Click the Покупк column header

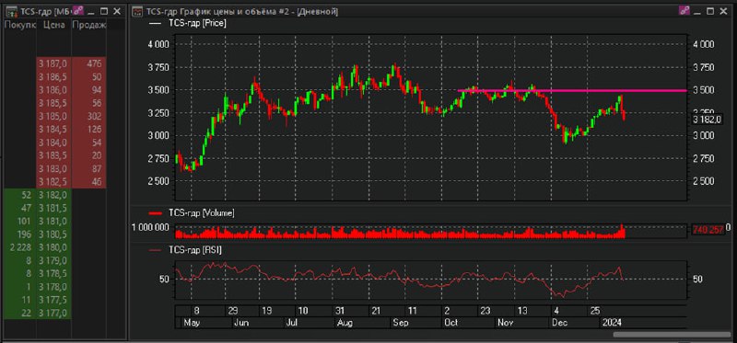coord(19,26)
